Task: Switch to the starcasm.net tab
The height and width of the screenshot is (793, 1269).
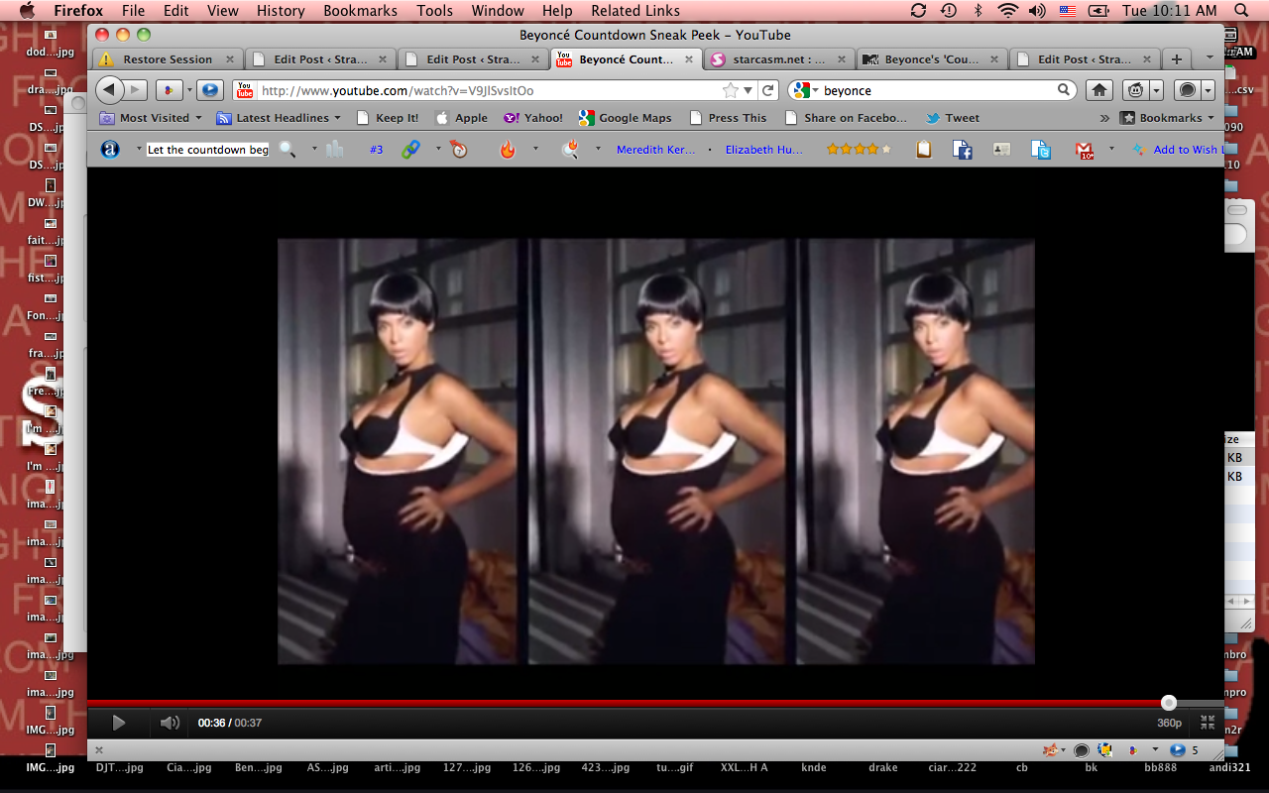Action: tap(777, 59)
